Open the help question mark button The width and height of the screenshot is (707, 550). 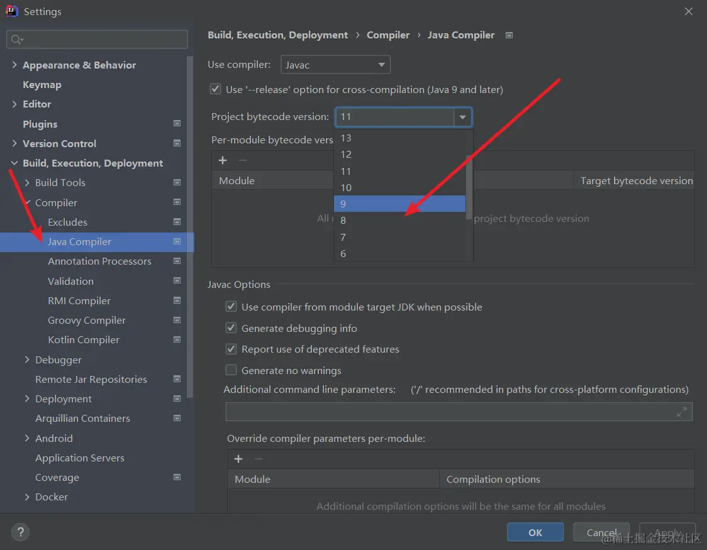pos(20,532)
